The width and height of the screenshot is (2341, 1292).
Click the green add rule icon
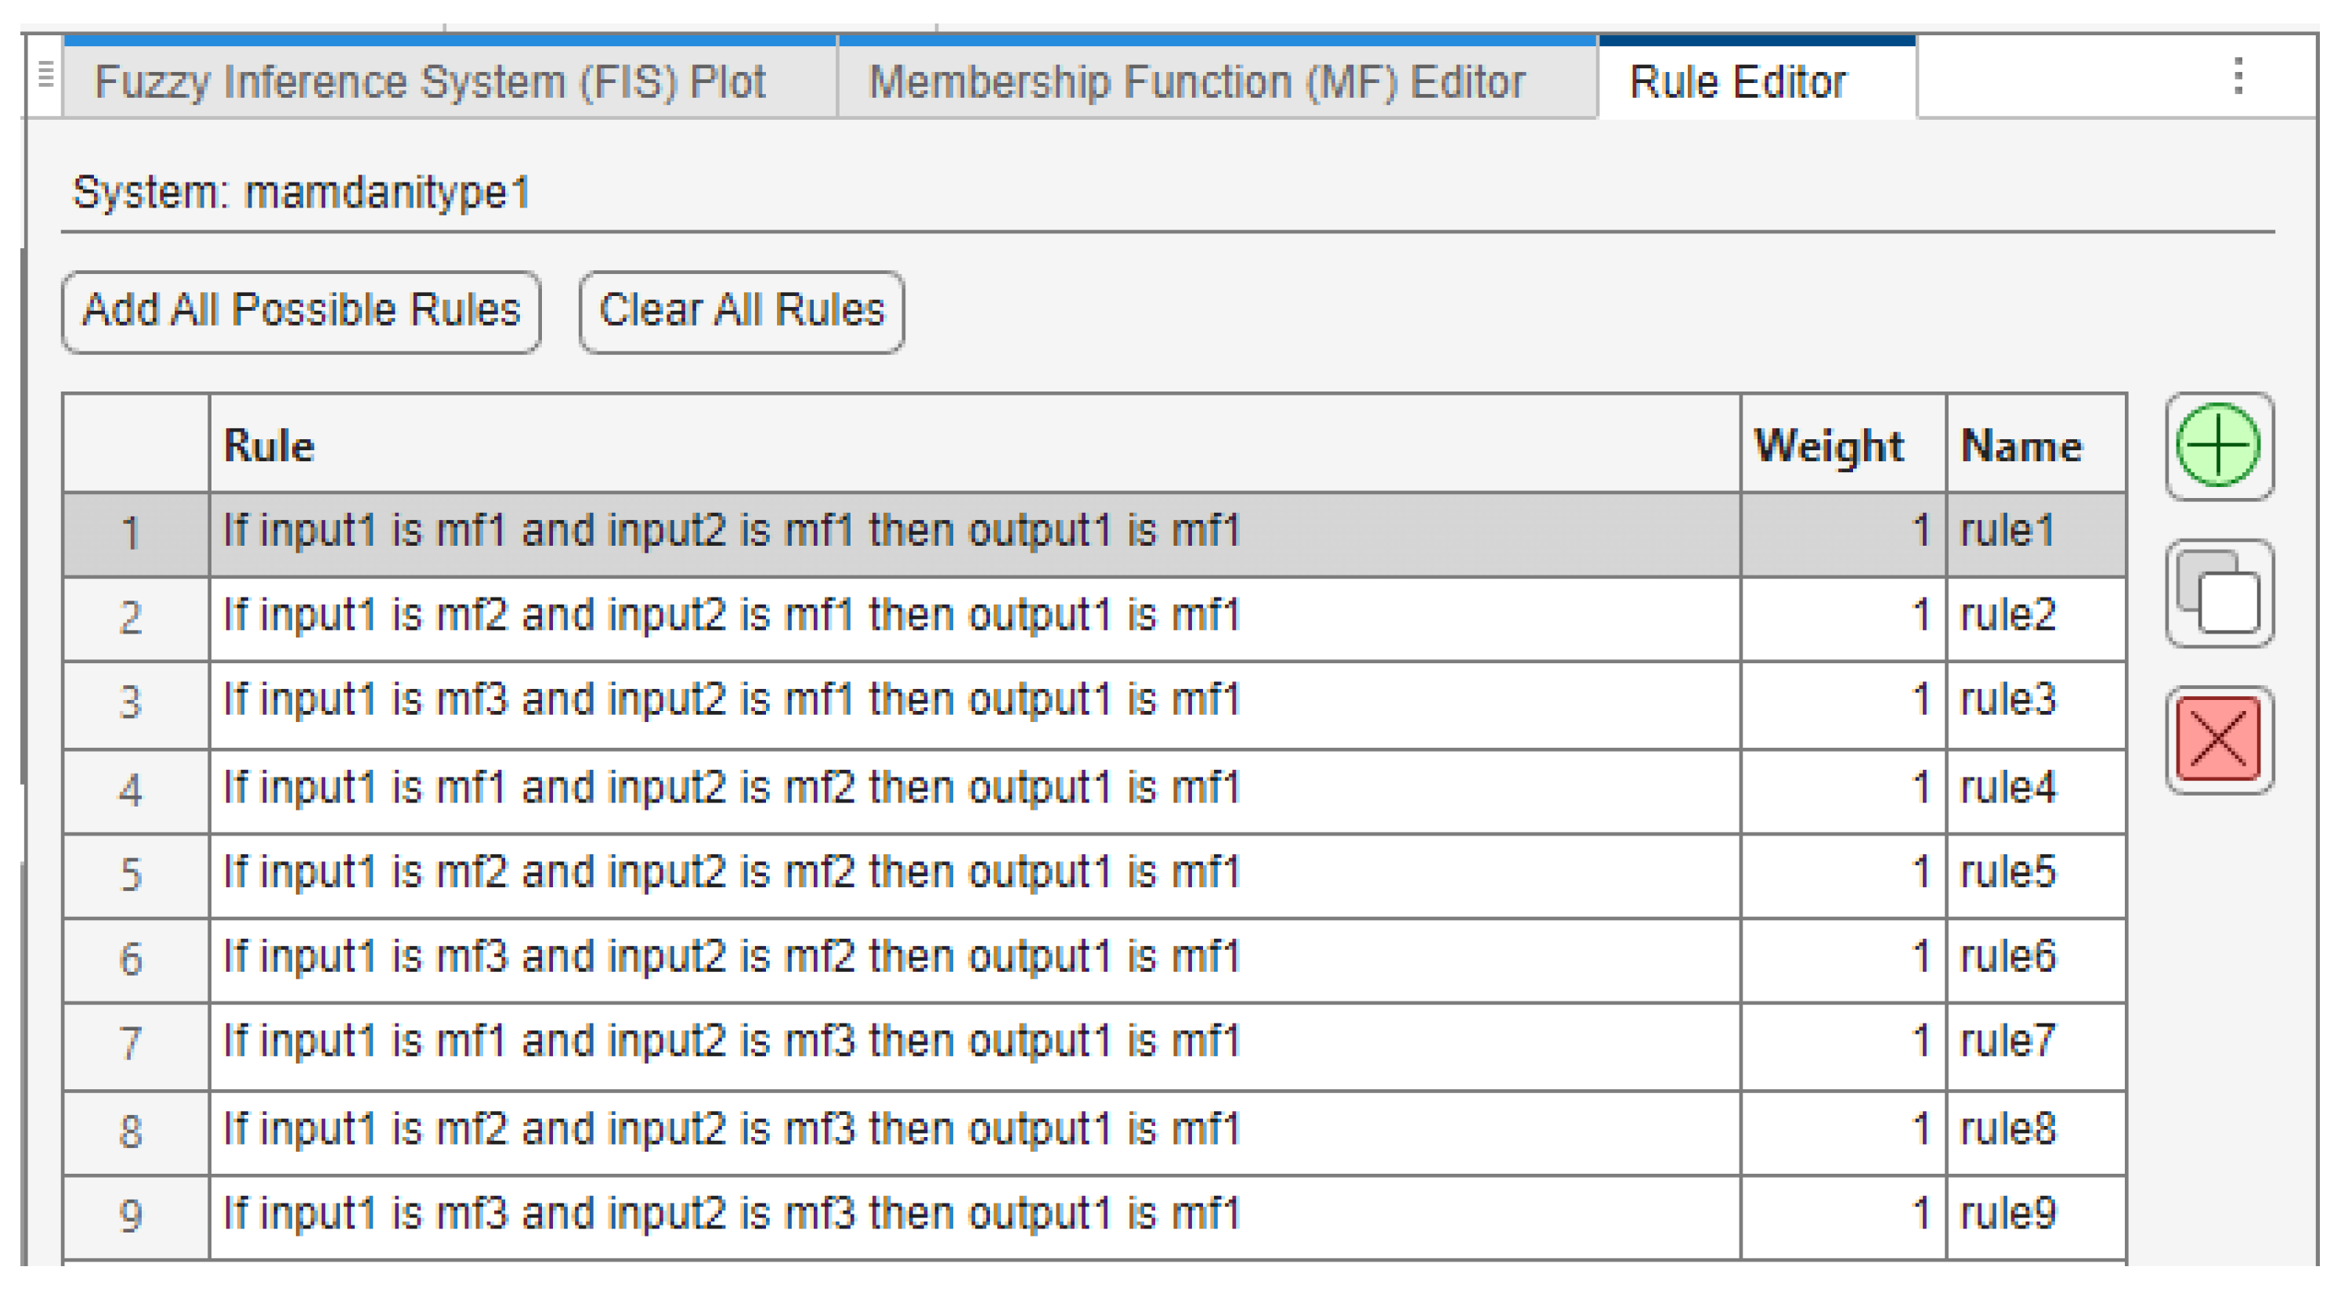click(x=2217, y=446)
